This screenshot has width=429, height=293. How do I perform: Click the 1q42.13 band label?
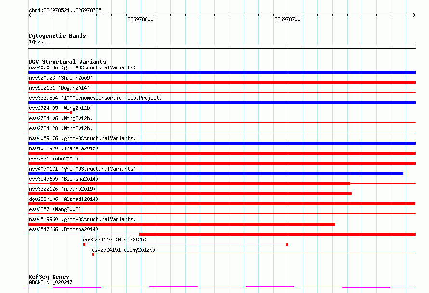tap(39, 41)
